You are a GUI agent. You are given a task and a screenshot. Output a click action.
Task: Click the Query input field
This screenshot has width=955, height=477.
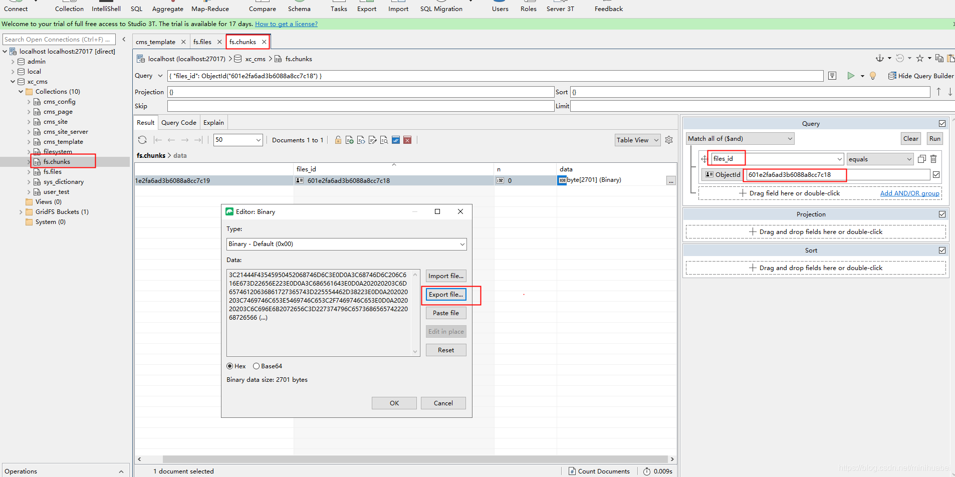tap(495, 76)
